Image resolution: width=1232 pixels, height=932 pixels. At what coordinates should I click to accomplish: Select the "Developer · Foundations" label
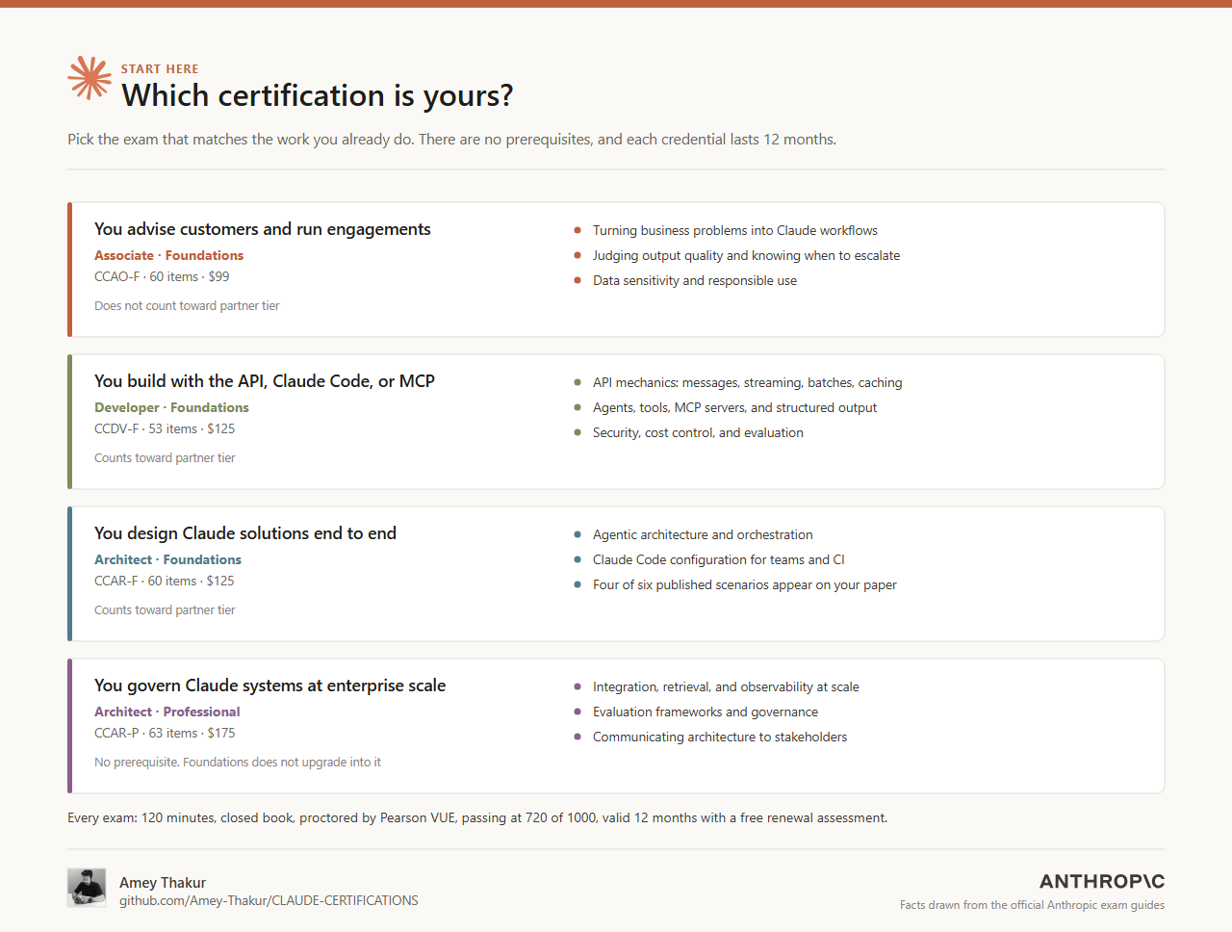[x=171, y=407]
